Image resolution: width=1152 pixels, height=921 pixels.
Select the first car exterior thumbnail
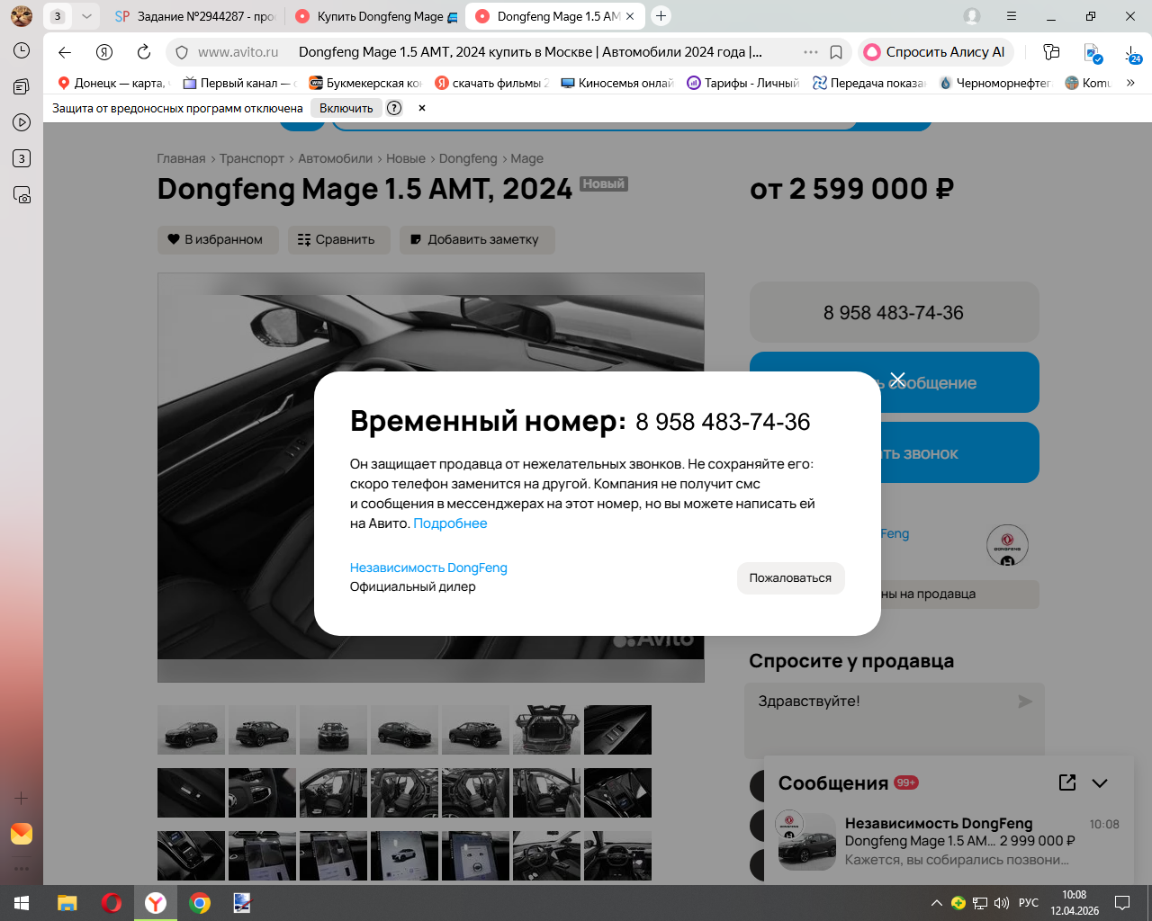191,729
